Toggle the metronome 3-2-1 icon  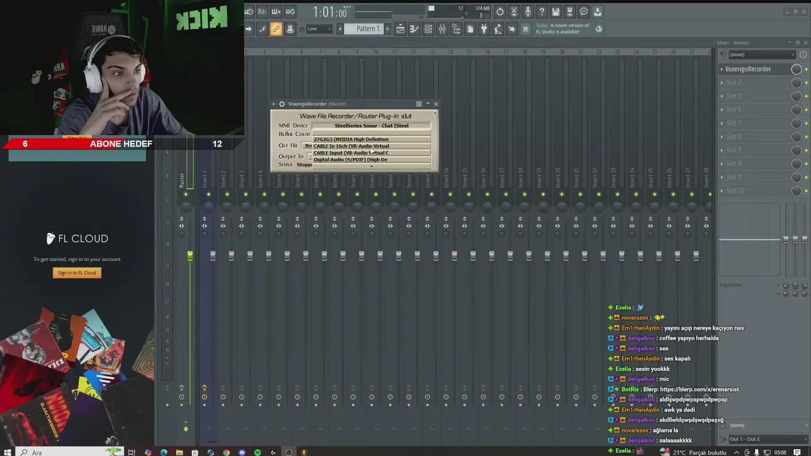[262, 11]
